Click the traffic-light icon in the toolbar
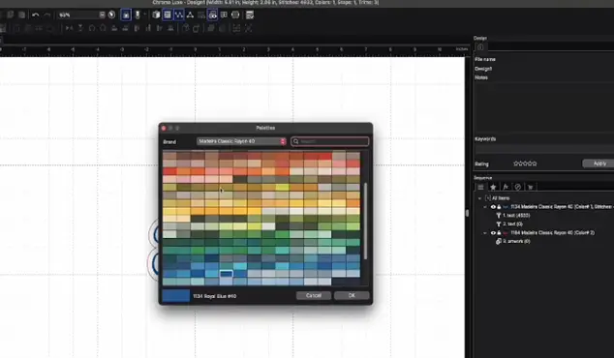This screenshot has width=614, height=358. (138, 15)
